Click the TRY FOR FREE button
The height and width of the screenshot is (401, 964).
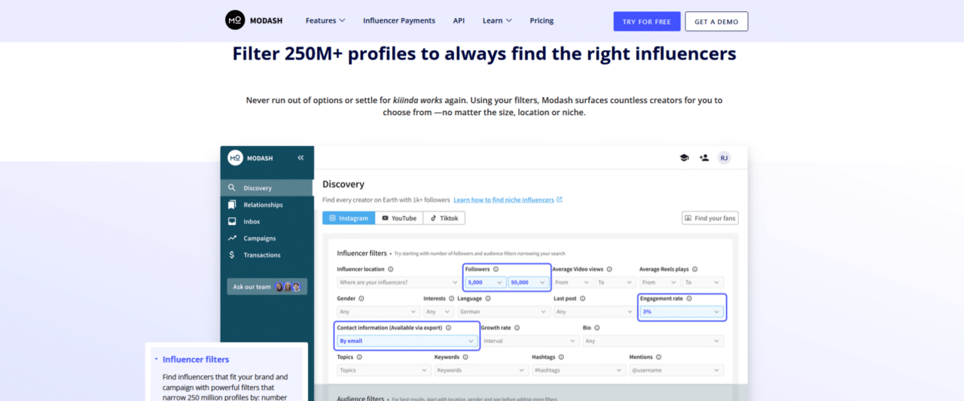(x=647, y=21)
